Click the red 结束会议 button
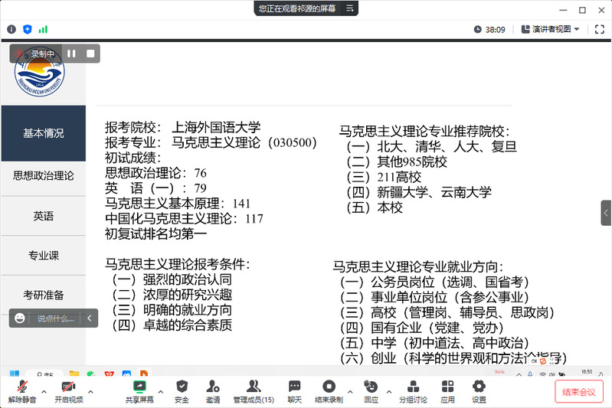 pyautogui.click(x=578, y=392)
